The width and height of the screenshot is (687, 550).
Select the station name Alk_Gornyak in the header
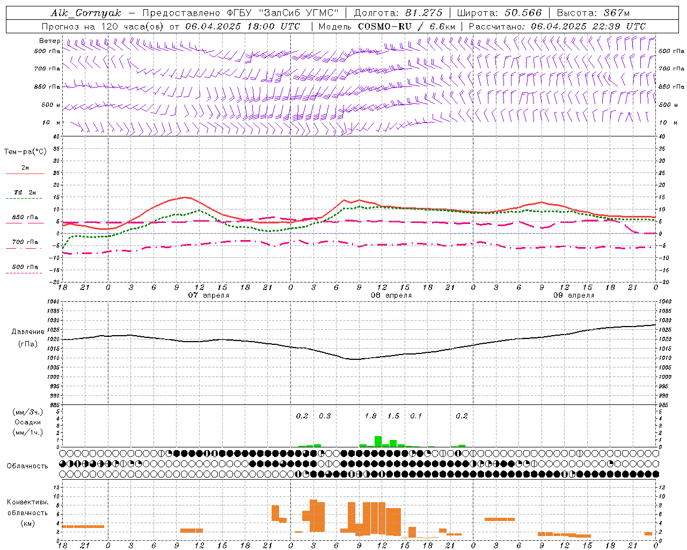coord(86,13)
